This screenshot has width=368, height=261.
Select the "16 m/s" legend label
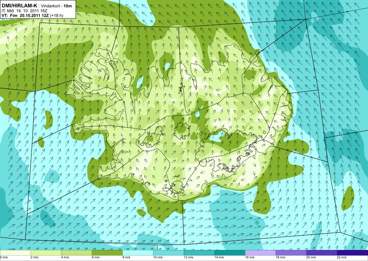[250, 257]
